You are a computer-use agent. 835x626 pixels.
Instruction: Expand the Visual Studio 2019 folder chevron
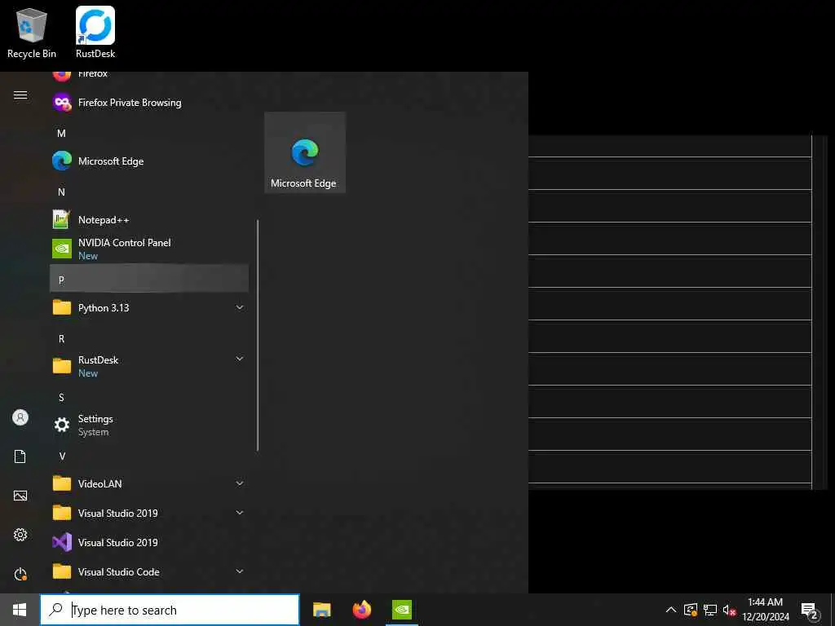(x=240, y=513)
